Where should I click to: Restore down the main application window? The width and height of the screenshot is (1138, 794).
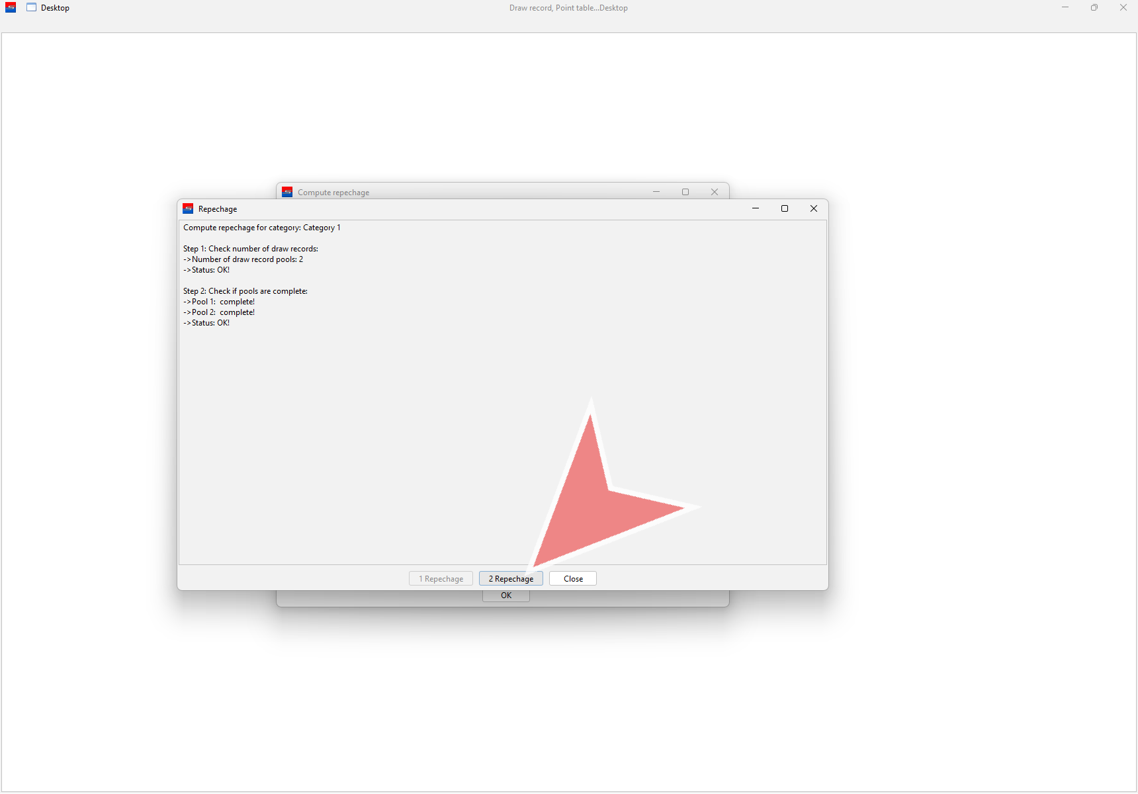pos(1094,7)
